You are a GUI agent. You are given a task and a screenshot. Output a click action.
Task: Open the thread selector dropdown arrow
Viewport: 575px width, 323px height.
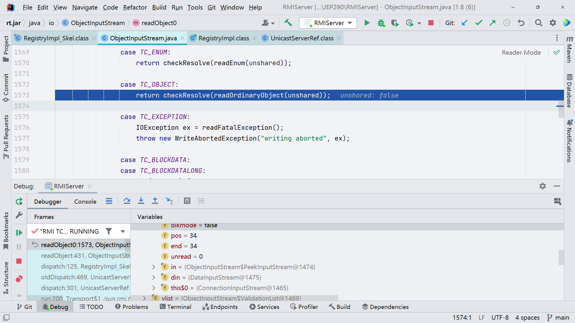point(122,231)
